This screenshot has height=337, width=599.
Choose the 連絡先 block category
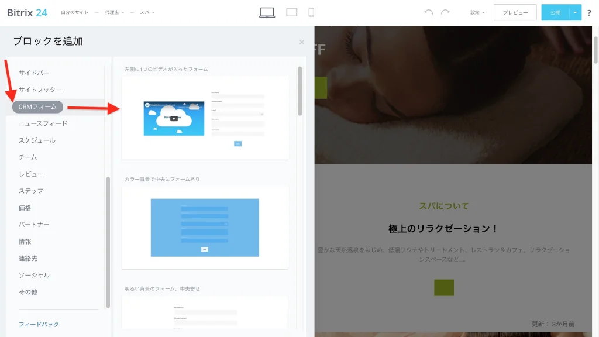28,258
